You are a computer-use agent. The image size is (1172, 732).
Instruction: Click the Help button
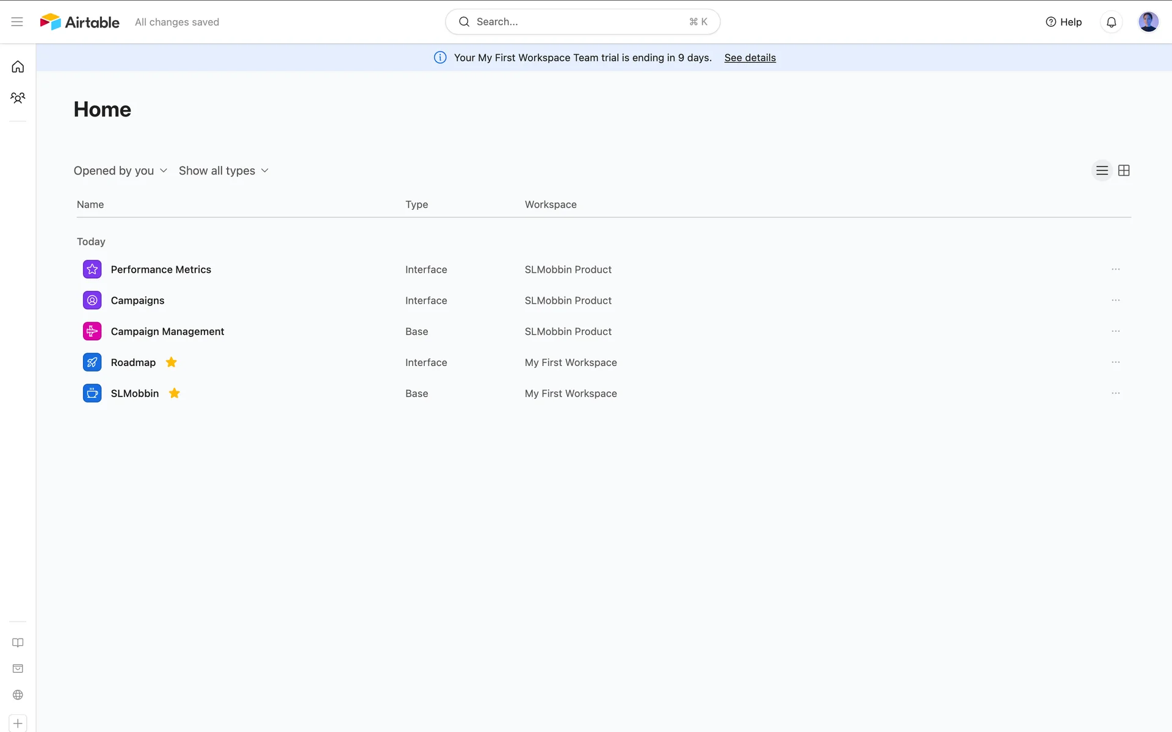coord(1063,22)
